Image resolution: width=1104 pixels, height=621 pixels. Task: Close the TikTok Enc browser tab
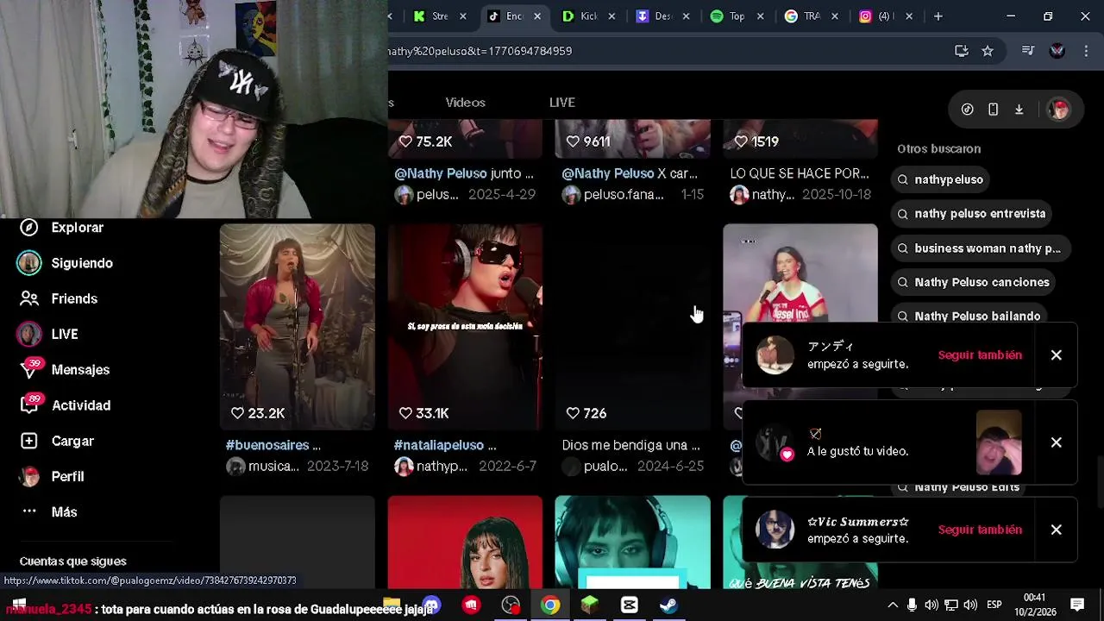click(x=537, y=16)
